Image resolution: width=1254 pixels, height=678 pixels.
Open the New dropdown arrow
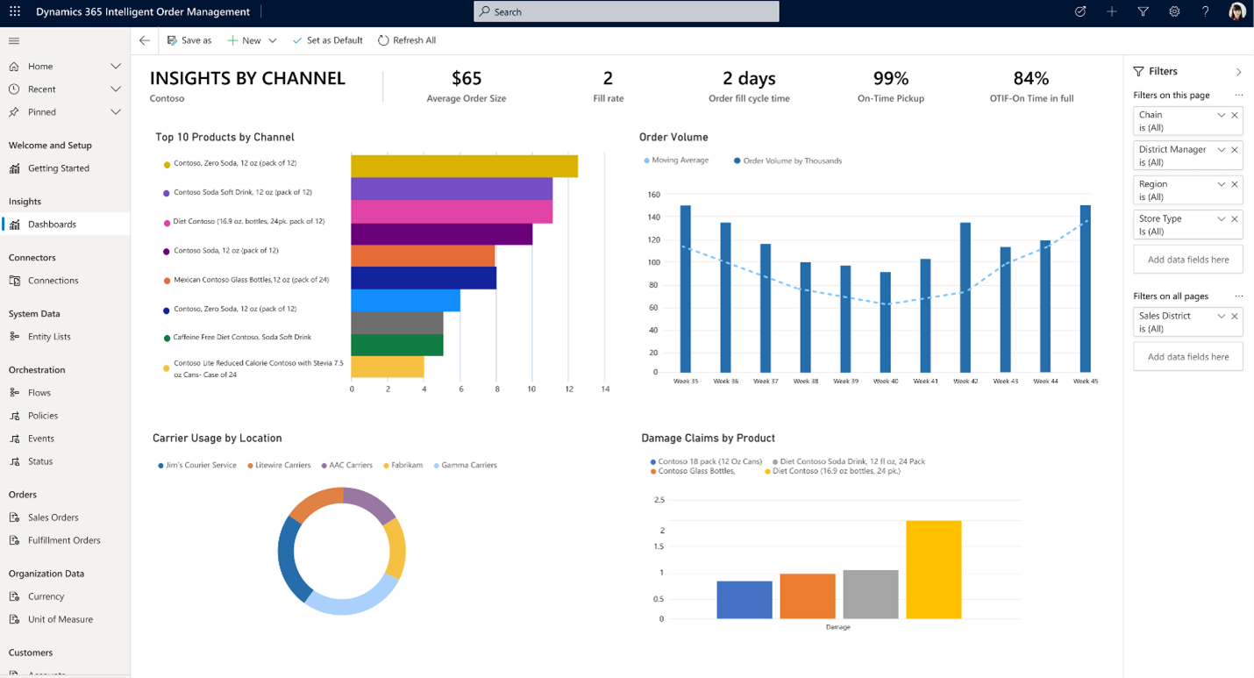[273, 40]
